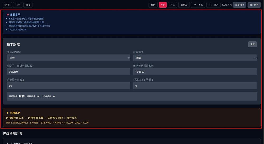Click the 減少角色 button

point(254,5)
